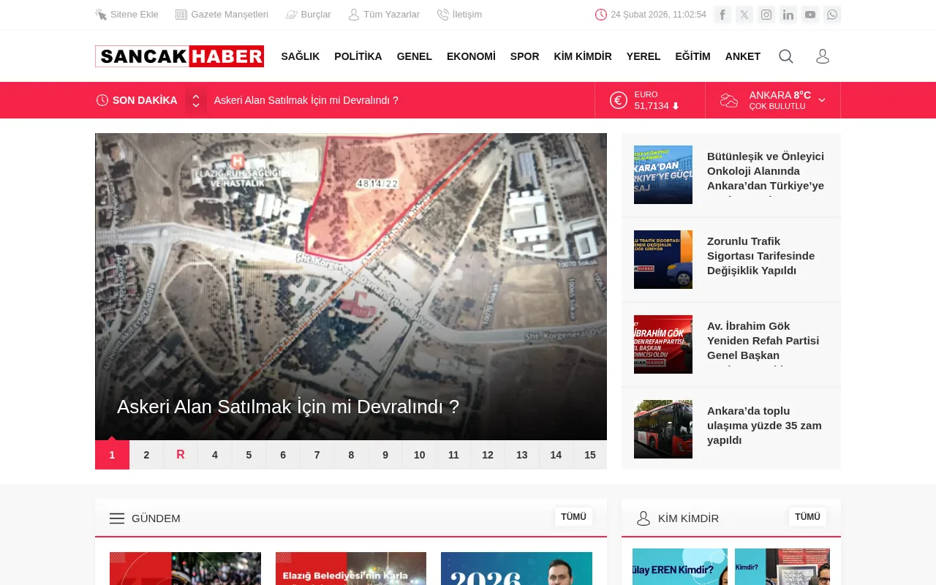The width and height of the screenshot is (936, 585).
Task: Expand the Ankara weather details chevron
Action: (x=821, y=100)
